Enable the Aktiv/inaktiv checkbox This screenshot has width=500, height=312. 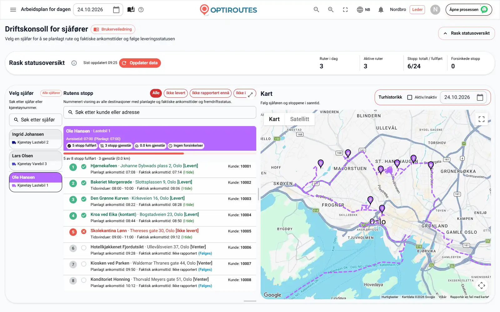(410, 97)
